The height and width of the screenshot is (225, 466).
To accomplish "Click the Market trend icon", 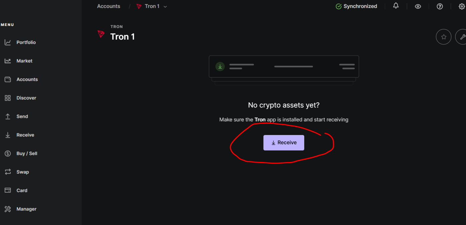I will coord(7,61).
